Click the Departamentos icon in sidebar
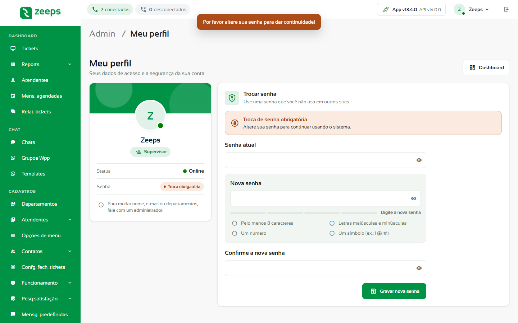This screenshot has width=518, height=323. tap(13, 204)
